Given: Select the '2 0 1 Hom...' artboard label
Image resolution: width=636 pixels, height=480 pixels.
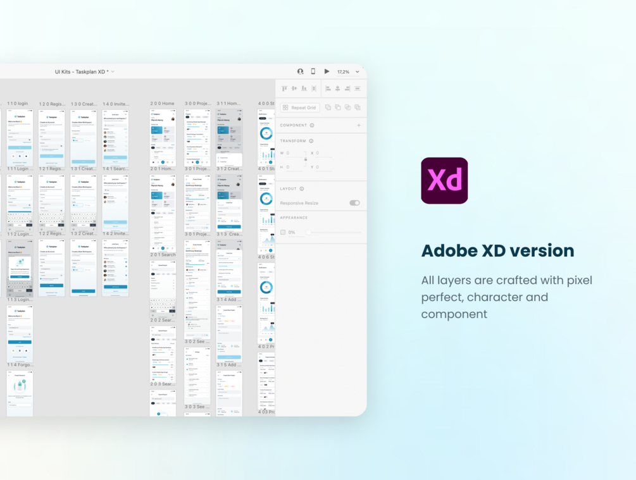Looking at the screenshot, I should 163,169.
